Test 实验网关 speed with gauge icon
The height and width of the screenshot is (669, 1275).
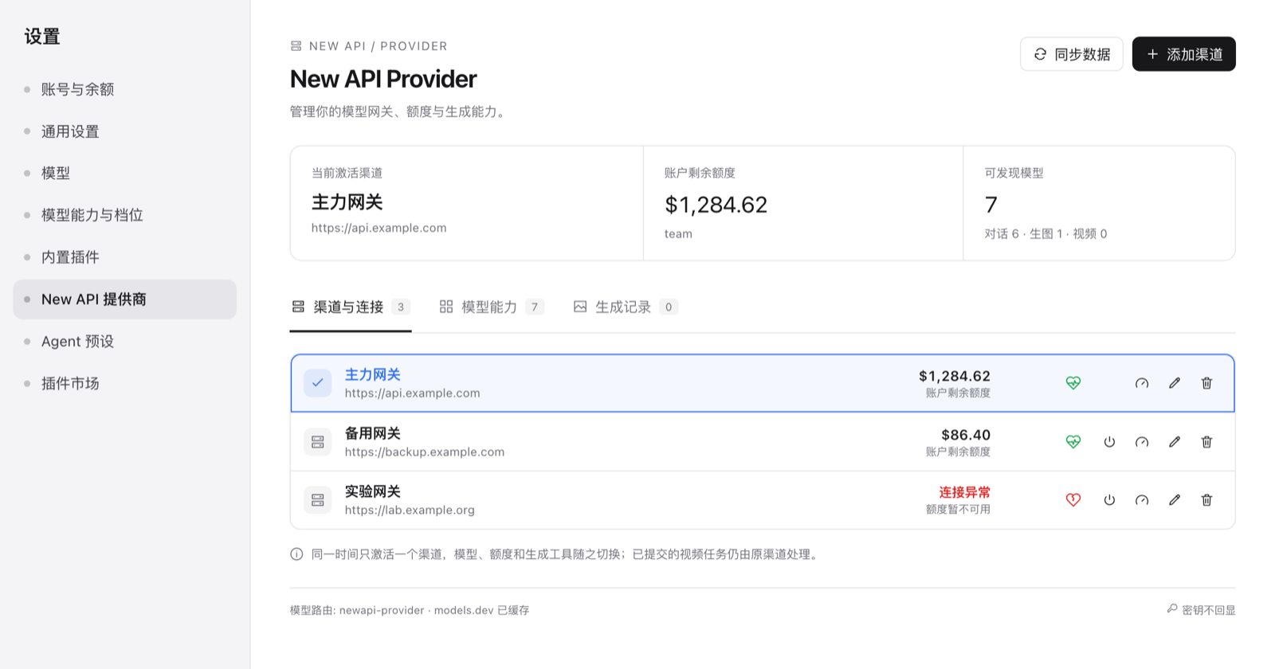pyautogui.click(x=1142, y=500)
